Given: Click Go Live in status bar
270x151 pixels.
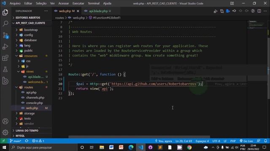Looking at the screenshot, I should pyautogui.click(x=246, y=141).
